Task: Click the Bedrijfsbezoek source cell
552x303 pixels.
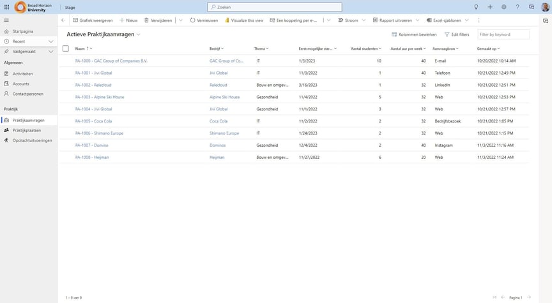Action: coord(448,121)
